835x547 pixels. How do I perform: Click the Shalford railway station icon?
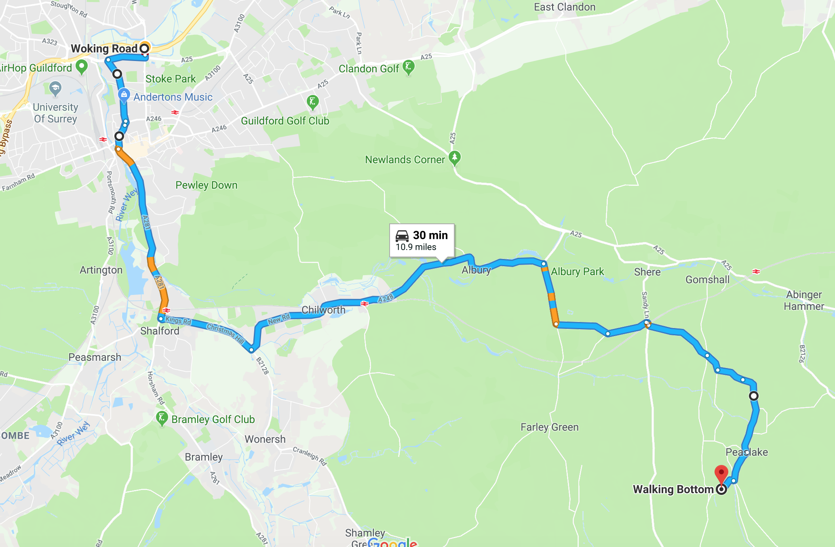point(166,310)
